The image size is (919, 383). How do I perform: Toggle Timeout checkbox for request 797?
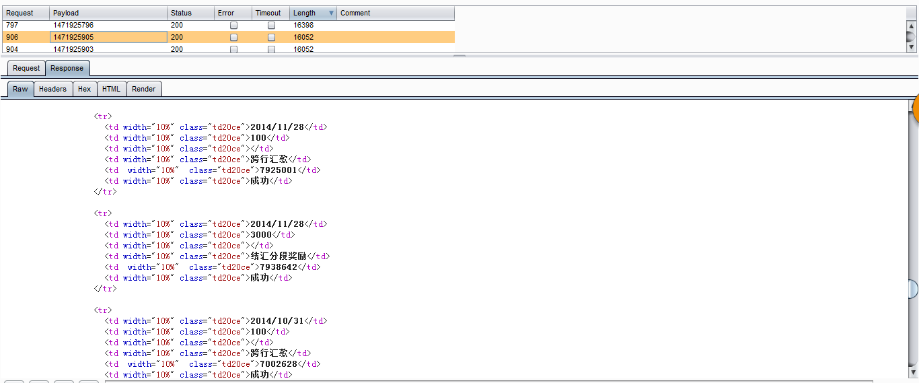pyautogui.click(x=271, y=25)
